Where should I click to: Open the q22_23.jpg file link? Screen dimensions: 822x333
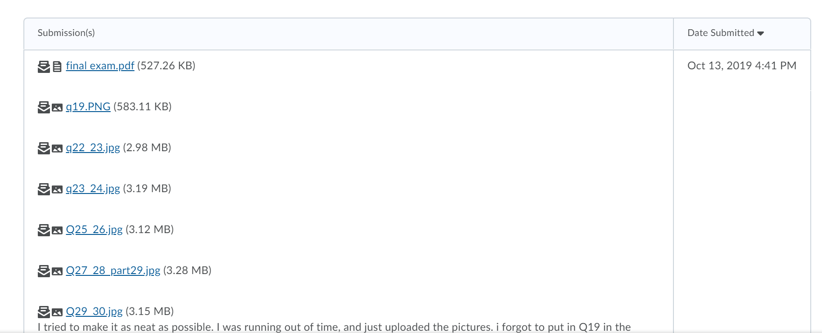click(93, 148)
